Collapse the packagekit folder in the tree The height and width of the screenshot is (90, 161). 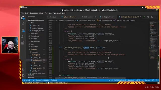pyautogui.click(x=36, y=55)
